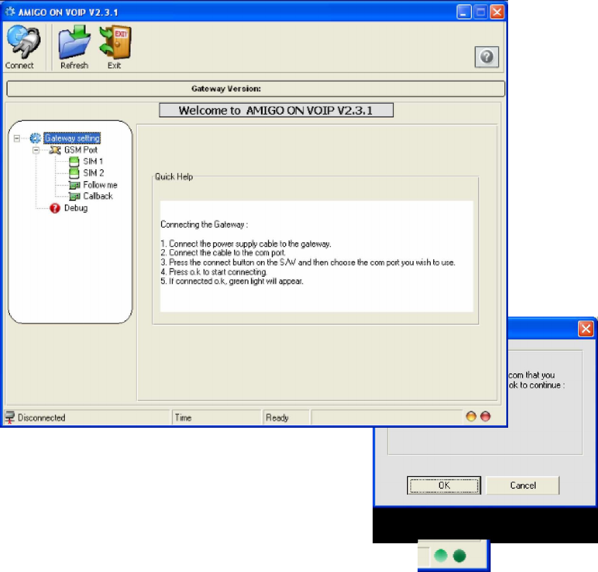The width and height of the screenshot is (598, 572).
Task: Click the Ready status bar field
Action: click(x=286, y=418)
